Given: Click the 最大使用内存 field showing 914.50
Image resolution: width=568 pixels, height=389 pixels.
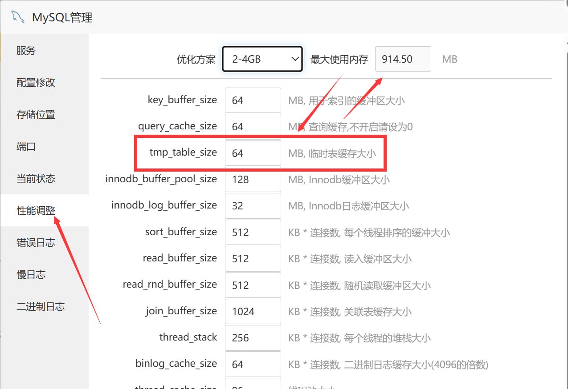Looking at the screenshot, I should point(403,59).
